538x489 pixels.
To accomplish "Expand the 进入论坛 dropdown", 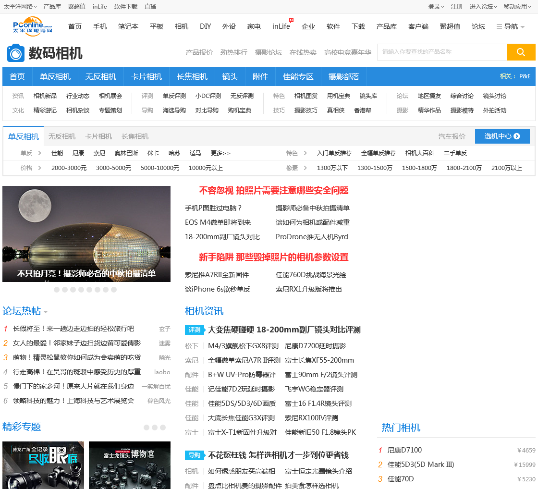I will click(483, 7).
